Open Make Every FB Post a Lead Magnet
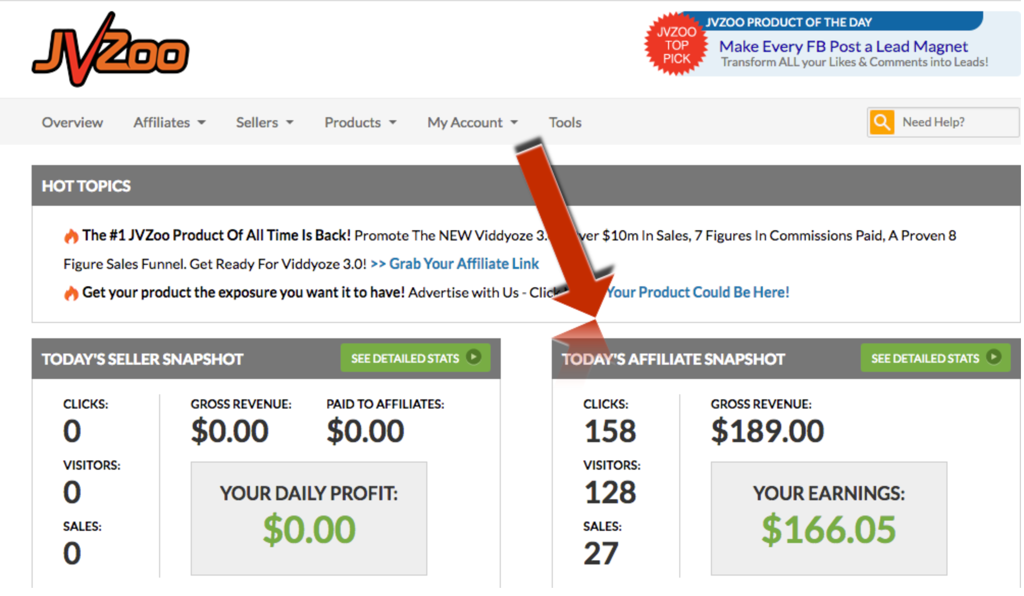The image size is (1024, 596). coord(843,47)
